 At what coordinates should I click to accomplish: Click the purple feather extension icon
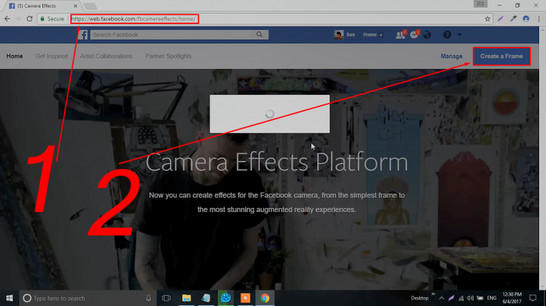pos(500,19)
